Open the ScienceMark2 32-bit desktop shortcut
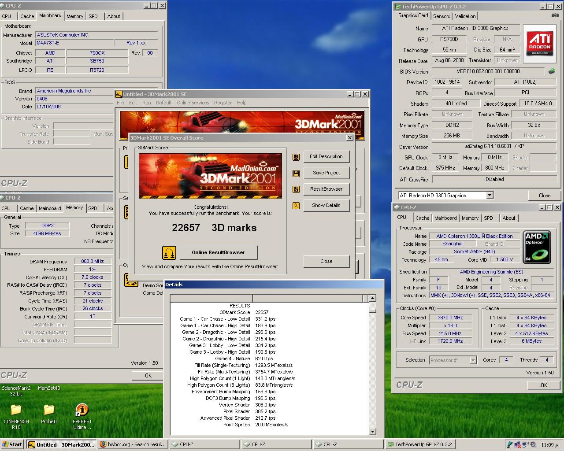 16,391
